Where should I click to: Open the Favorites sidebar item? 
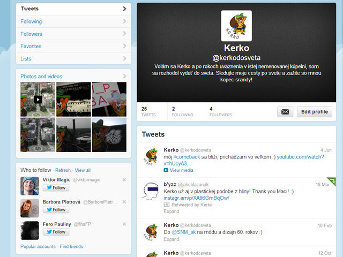point(73,46)
